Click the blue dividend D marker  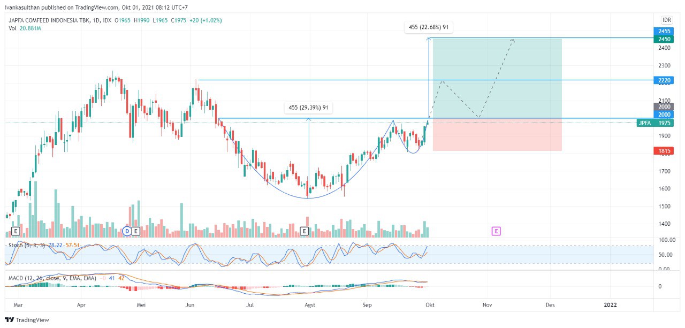pos(127,231)
